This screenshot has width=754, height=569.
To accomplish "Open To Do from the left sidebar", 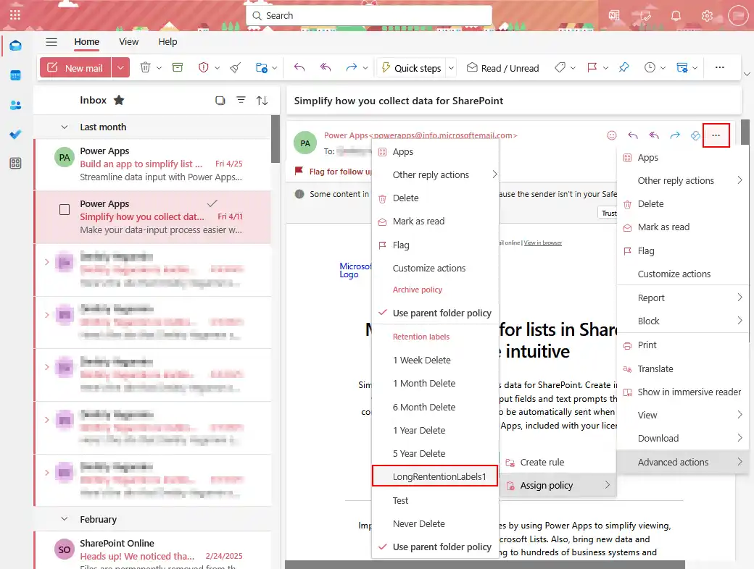I will (16, 132).
